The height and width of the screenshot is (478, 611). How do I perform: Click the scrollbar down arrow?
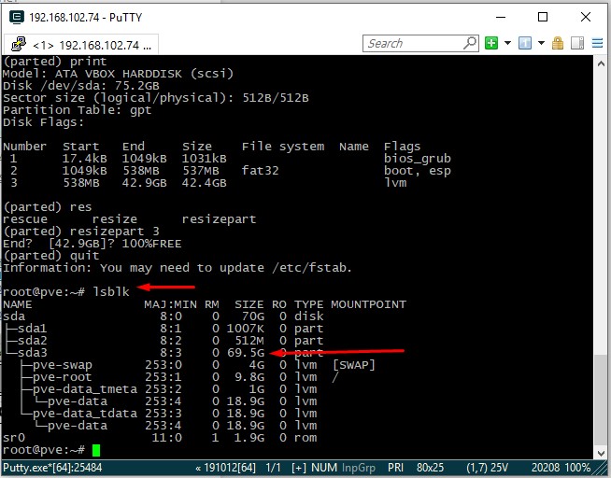tap(601, 453)
